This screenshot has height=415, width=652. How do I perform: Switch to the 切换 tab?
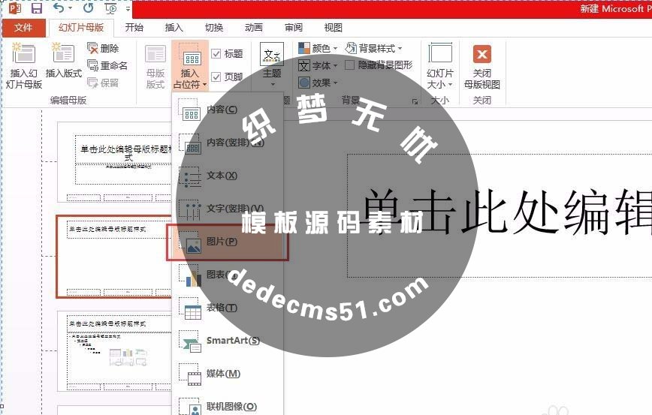click(x=214, y=28)
